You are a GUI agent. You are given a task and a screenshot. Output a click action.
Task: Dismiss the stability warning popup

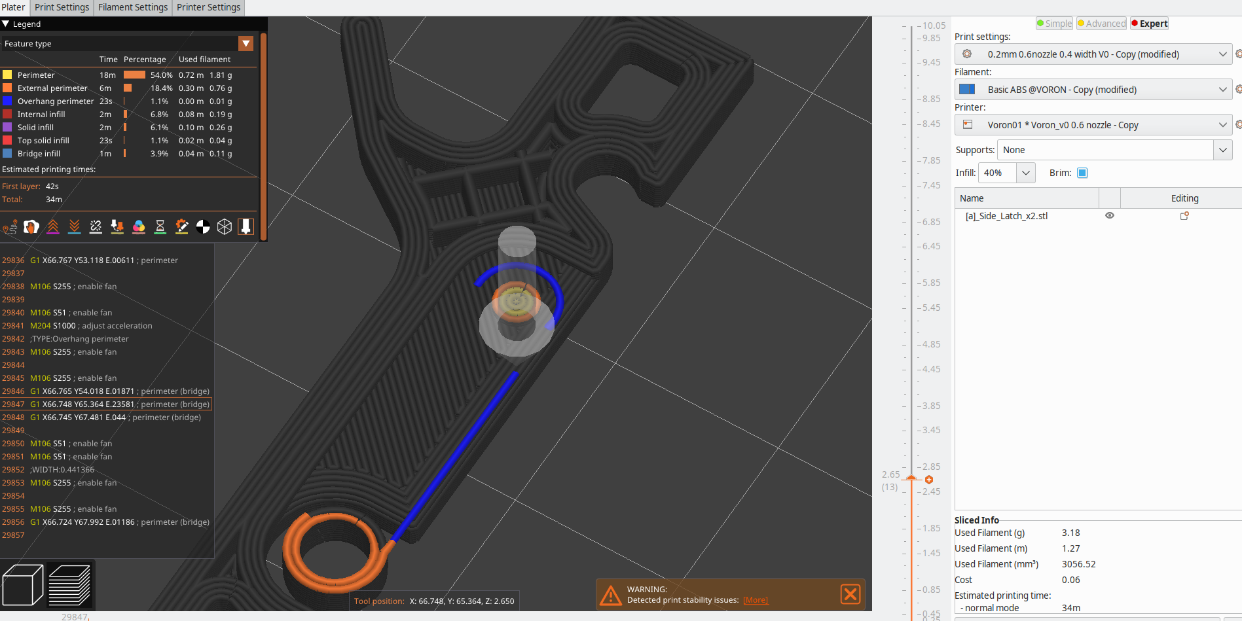coord(850,594)
